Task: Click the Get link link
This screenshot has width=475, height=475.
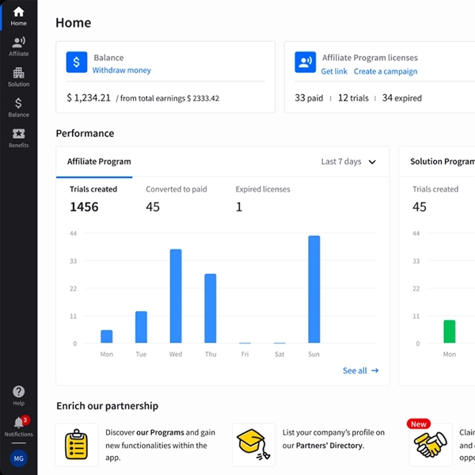Action: [x=334, y=71]
